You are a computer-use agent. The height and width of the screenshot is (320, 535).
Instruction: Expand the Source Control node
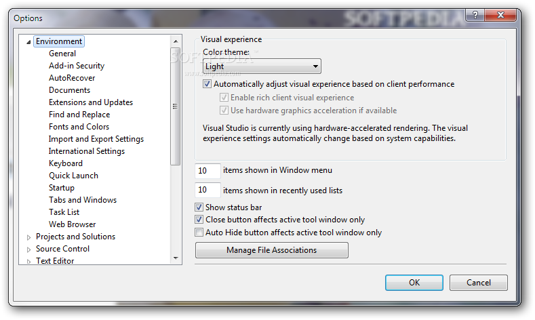point(28,249)
